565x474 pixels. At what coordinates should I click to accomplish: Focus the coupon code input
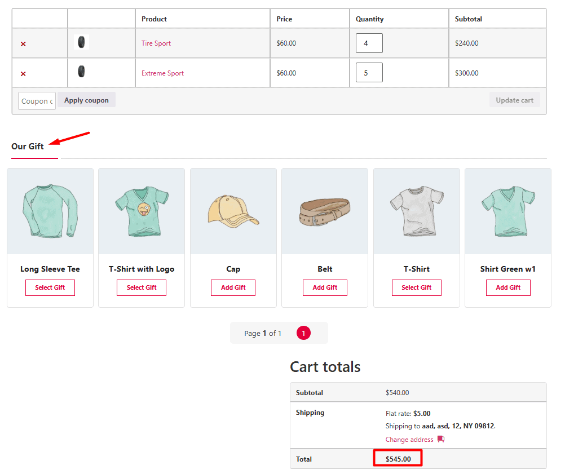[x=37, y=101]
